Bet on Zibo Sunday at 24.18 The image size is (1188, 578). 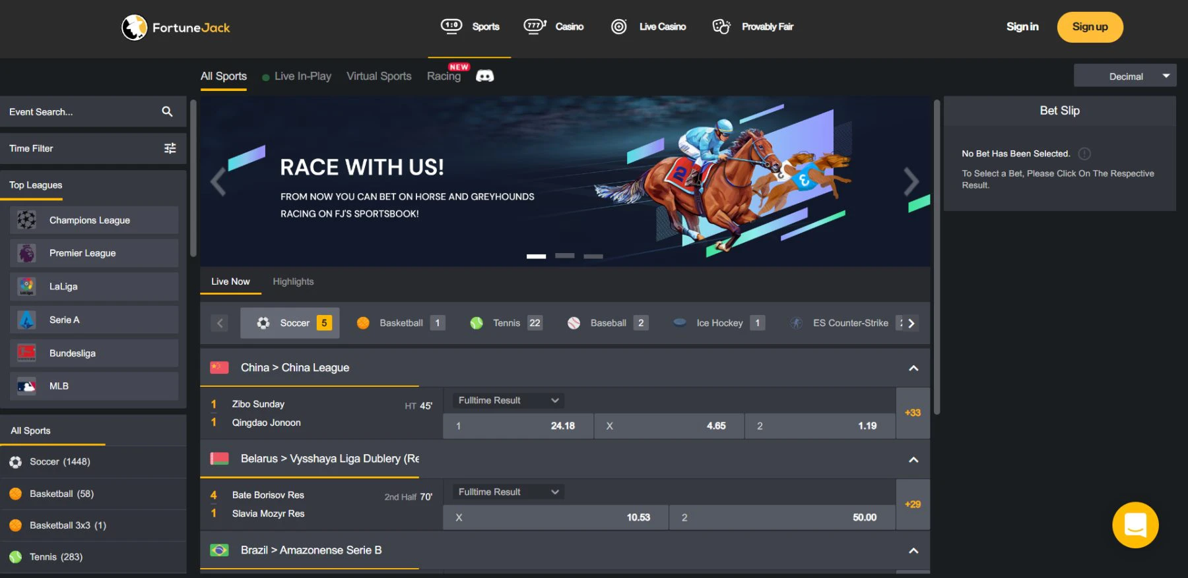[x=518, y=426]
